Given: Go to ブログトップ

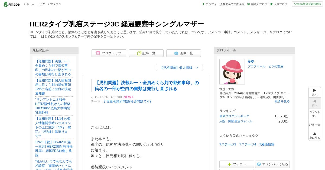Looking at the screenshot, I should click(109, 53).
